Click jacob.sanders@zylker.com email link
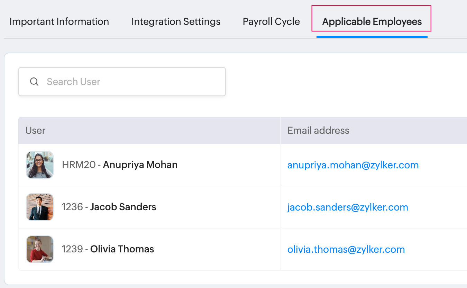 tap(348, 207)
